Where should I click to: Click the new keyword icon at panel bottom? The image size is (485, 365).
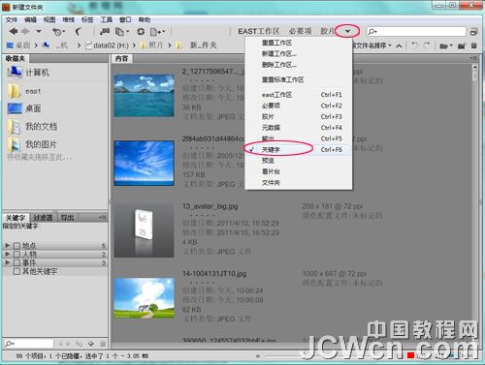point(91,344)
